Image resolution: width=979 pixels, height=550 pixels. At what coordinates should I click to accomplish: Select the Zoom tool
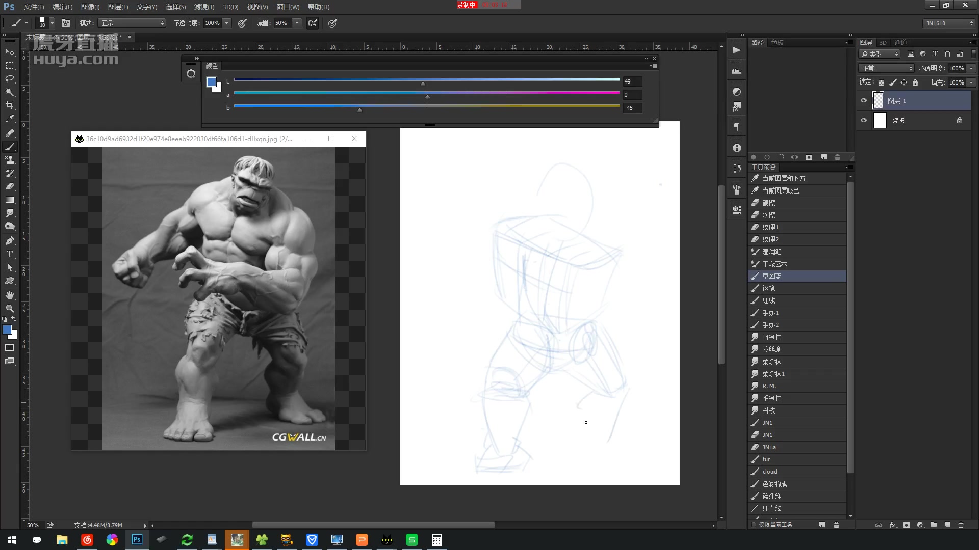(x=10, y=309)
